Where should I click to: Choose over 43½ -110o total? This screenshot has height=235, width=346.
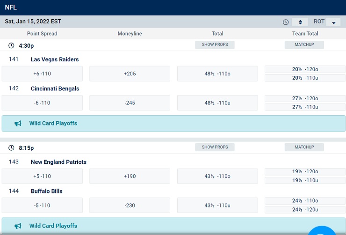coord(217,176)
